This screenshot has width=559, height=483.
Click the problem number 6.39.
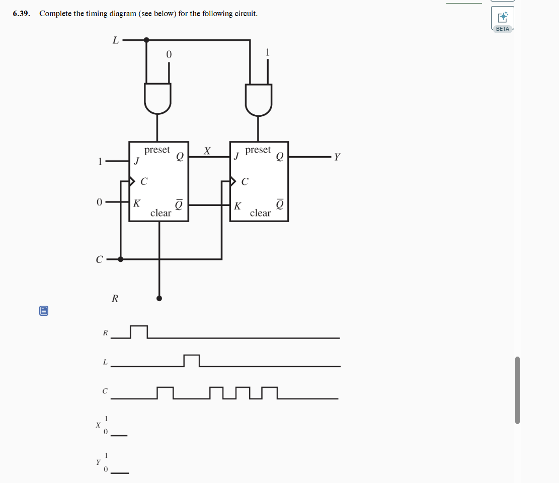(x=21, y=14)
